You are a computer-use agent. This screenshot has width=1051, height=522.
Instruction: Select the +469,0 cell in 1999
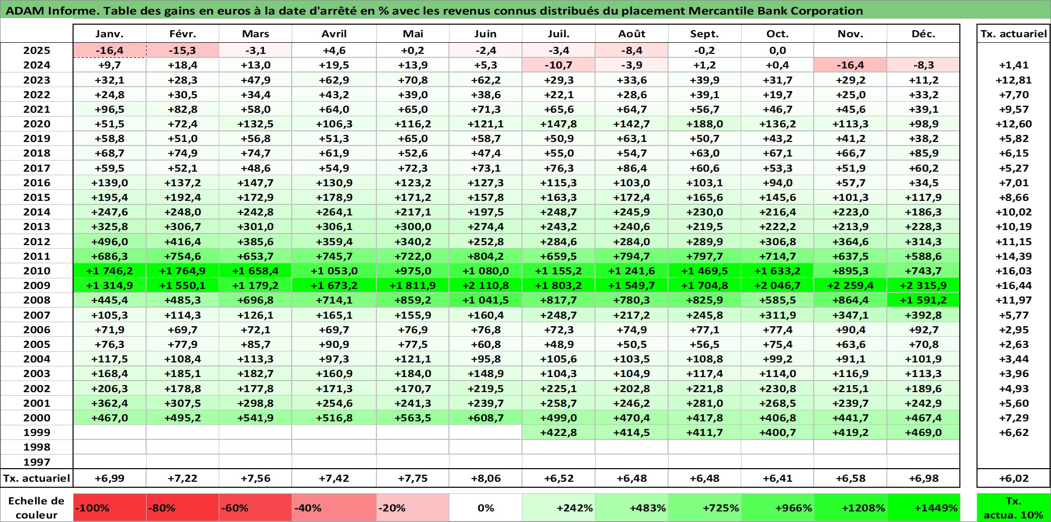click(x=924, y=432)
